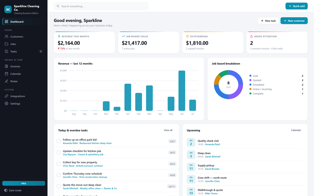Click the Integrations link icon

6,96
